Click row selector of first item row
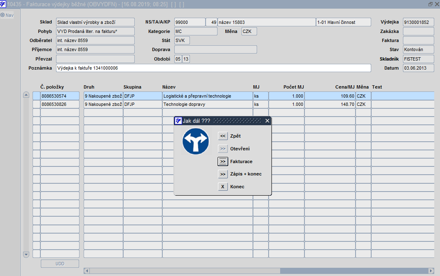 click(36, 96)
